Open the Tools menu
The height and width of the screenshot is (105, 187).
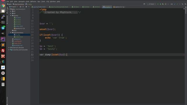[43, 1]
